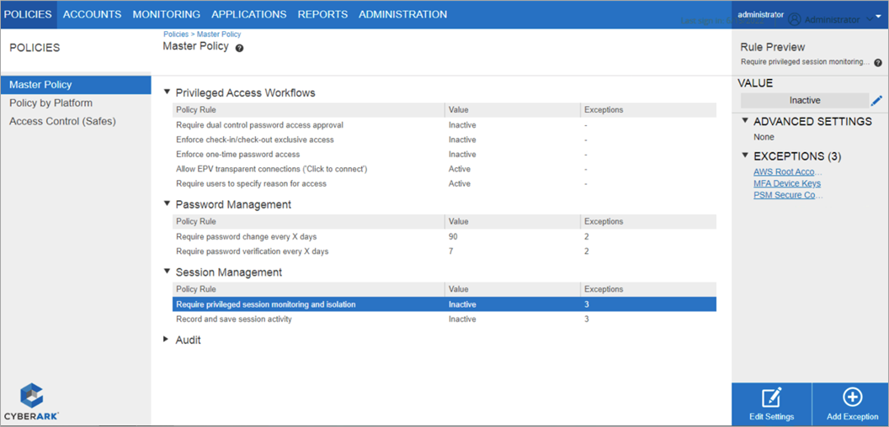Click help icon next to Master Policy title
The image size is (889, 427).
tap(240, 49)
